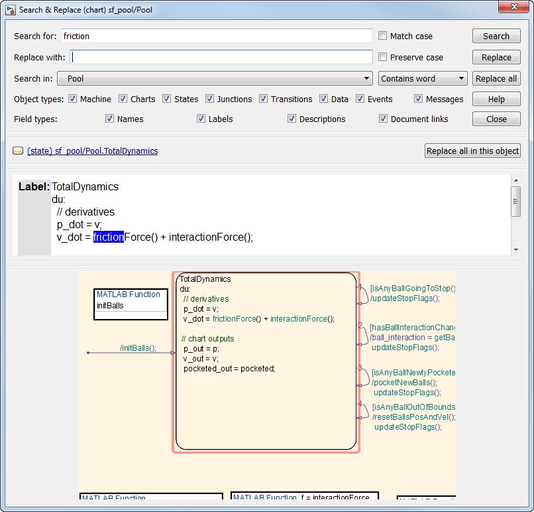Open Help for Search & Replace
The width and height of the screenshot is (534, 512).
pos(496,99)
